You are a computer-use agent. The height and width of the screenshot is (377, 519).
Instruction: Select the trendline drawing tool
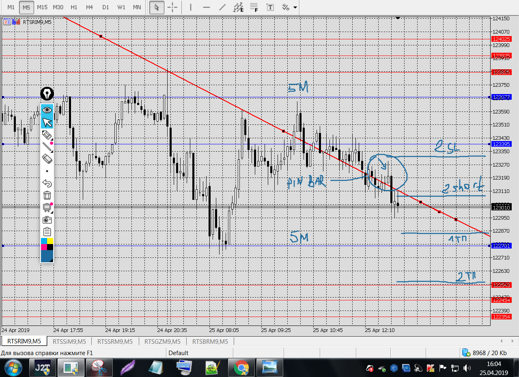222,7
